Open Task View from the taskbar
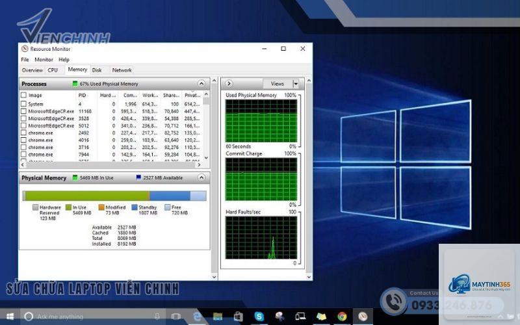The image size is (520, 325). coord(175,317)
